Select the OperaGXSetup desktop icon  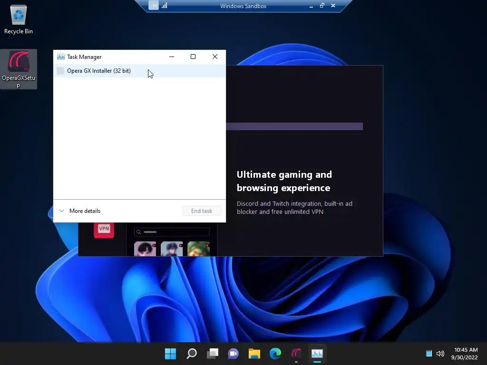pyautogui.click(x=19, y=69)
